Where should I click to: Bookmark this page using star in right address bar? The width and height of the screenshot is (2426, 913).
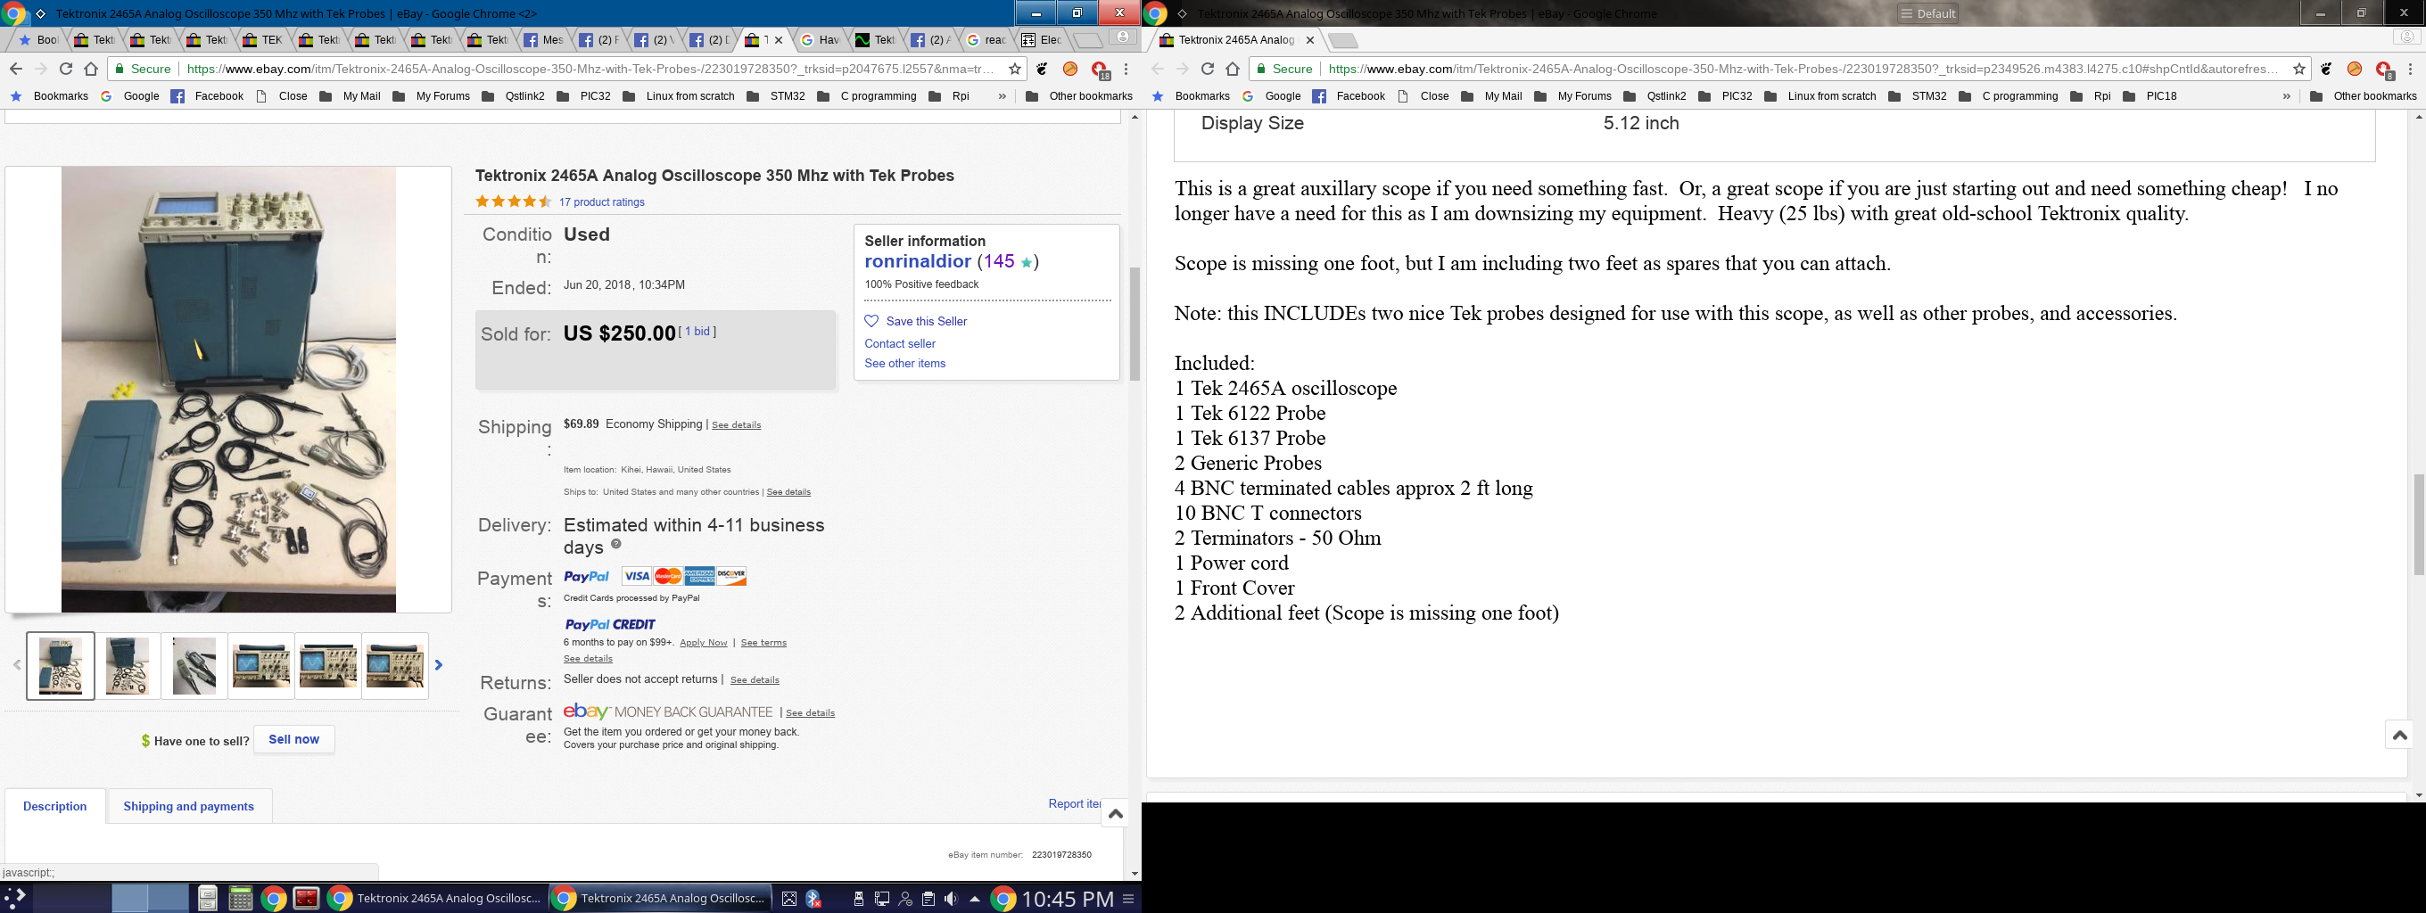pos(2298,69)
